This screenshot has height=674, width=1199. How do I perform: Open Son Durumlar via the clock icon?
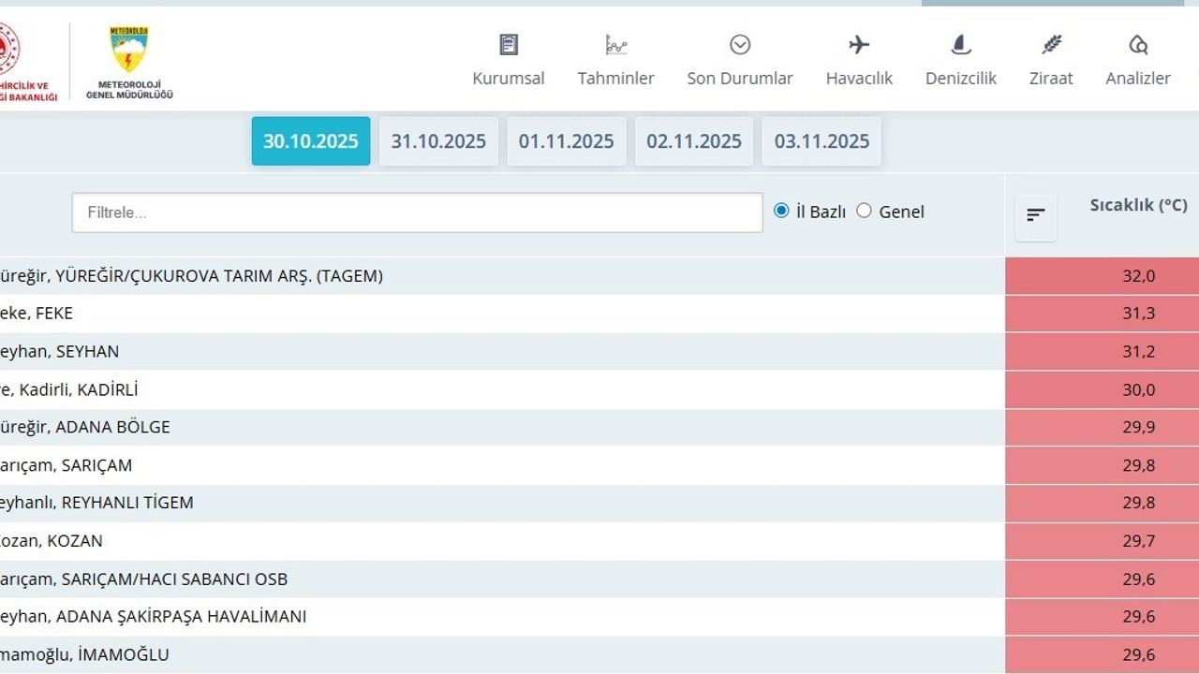[740, 43]
